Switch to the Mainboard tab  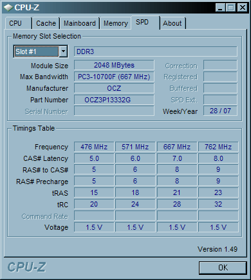click(x=80, y=23)
